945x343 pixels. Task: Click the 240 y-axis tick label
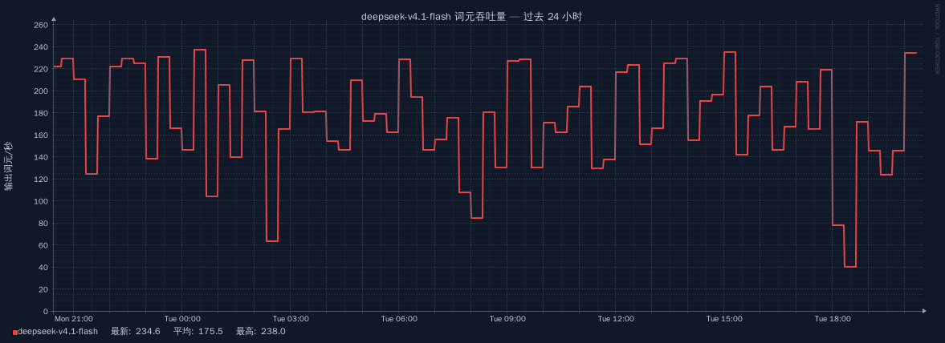(x=42, y=47)
